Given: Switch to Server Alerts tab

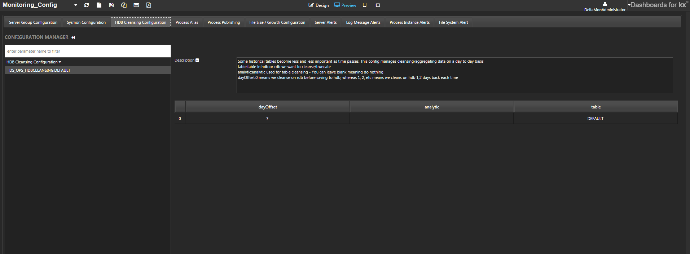Looking at the screenshot, I should (326, 22).
